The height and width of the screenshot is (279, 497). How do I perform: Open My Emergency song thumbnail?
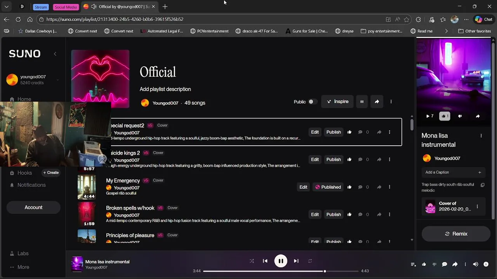point(87,187)
